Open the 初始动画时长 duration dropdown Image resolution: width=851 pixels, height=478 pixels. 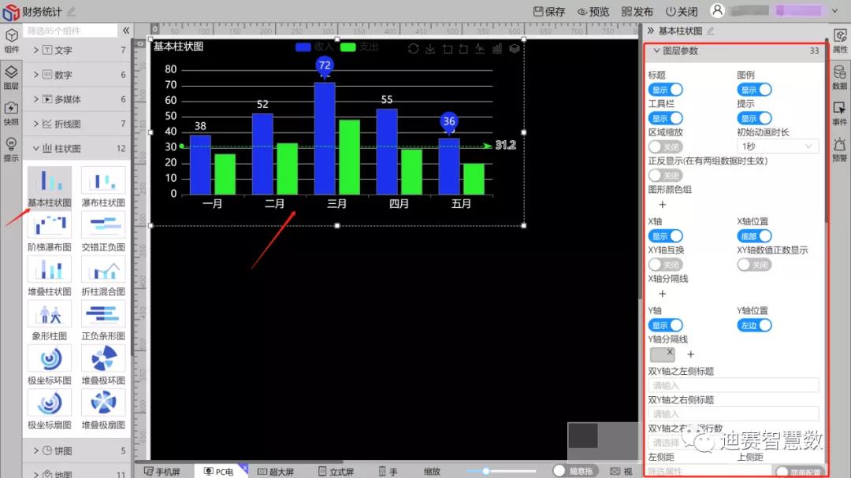(777, 146)
